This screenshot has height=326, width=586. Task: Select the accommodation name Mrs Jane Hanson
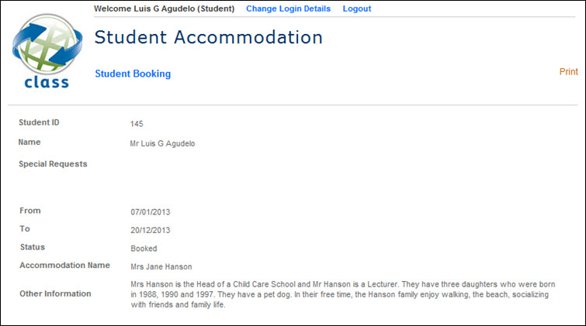161,267
